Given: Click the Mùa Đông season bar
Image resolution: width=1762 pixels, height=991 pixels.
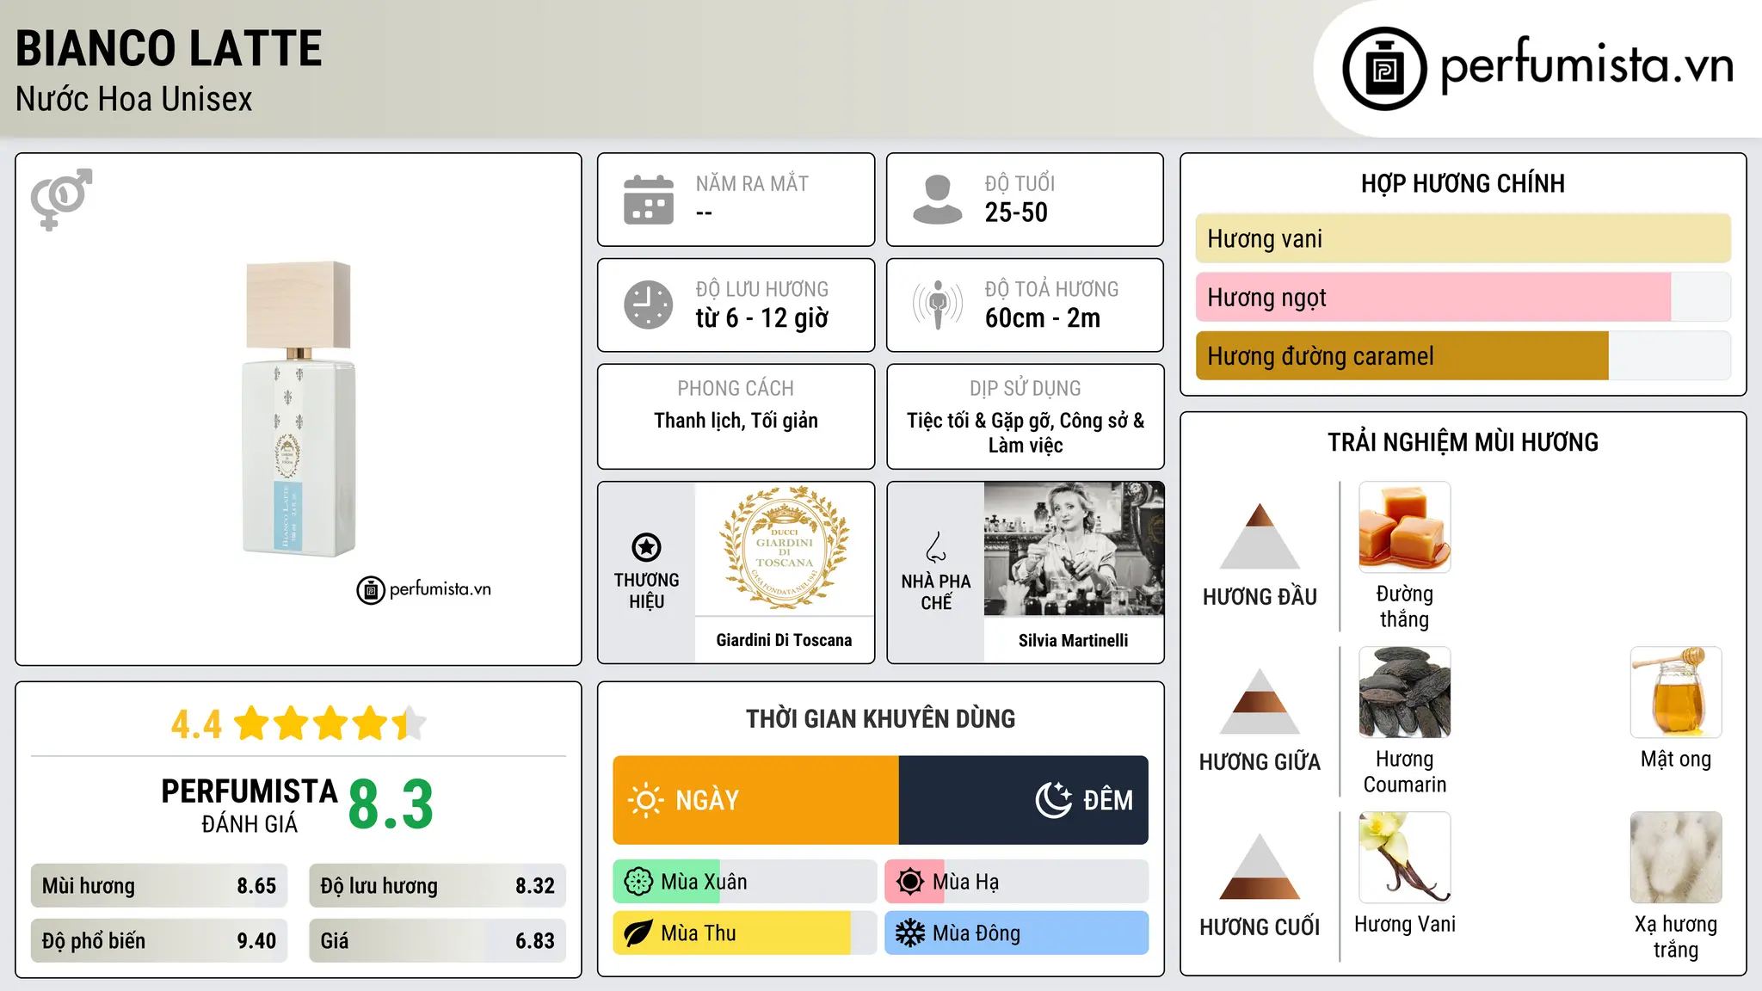Looking at the screenshot, I should (x=1017, y=933).
